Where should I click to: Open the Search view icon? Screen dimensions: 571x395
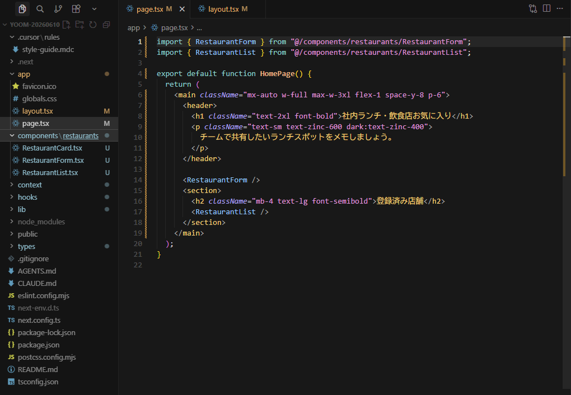point(40,9)
